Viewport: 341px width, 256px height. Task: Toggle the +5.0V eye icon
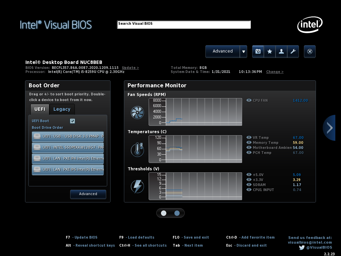click(249, 175)
